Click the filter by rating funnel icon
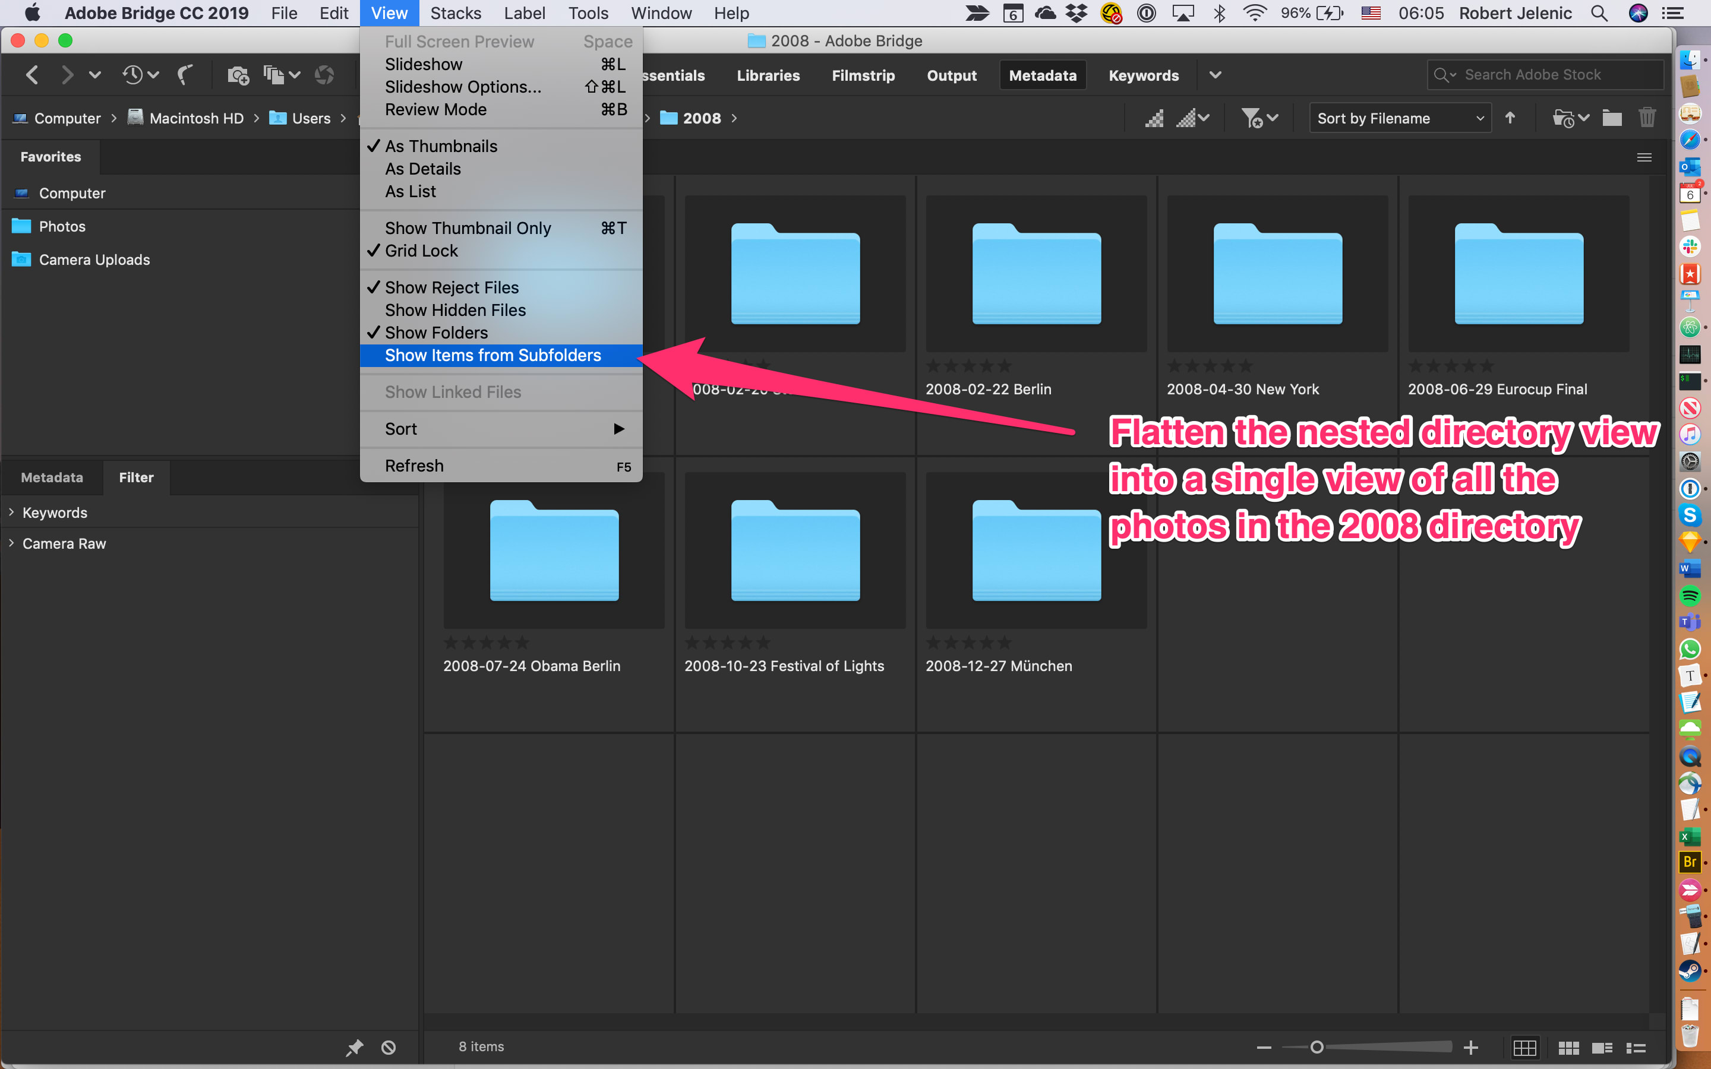1711x1069 pixels. [1251, 118]
